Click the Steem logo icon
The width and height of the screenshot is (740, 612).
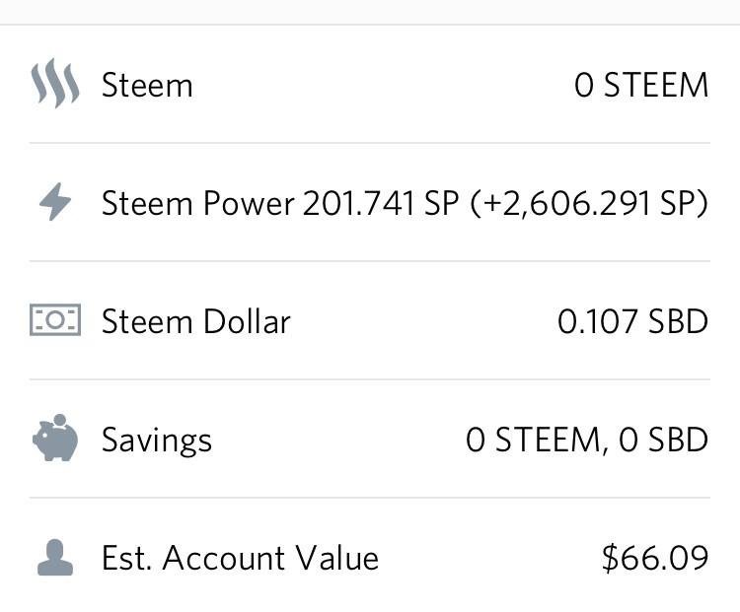(x=54, y=85)
